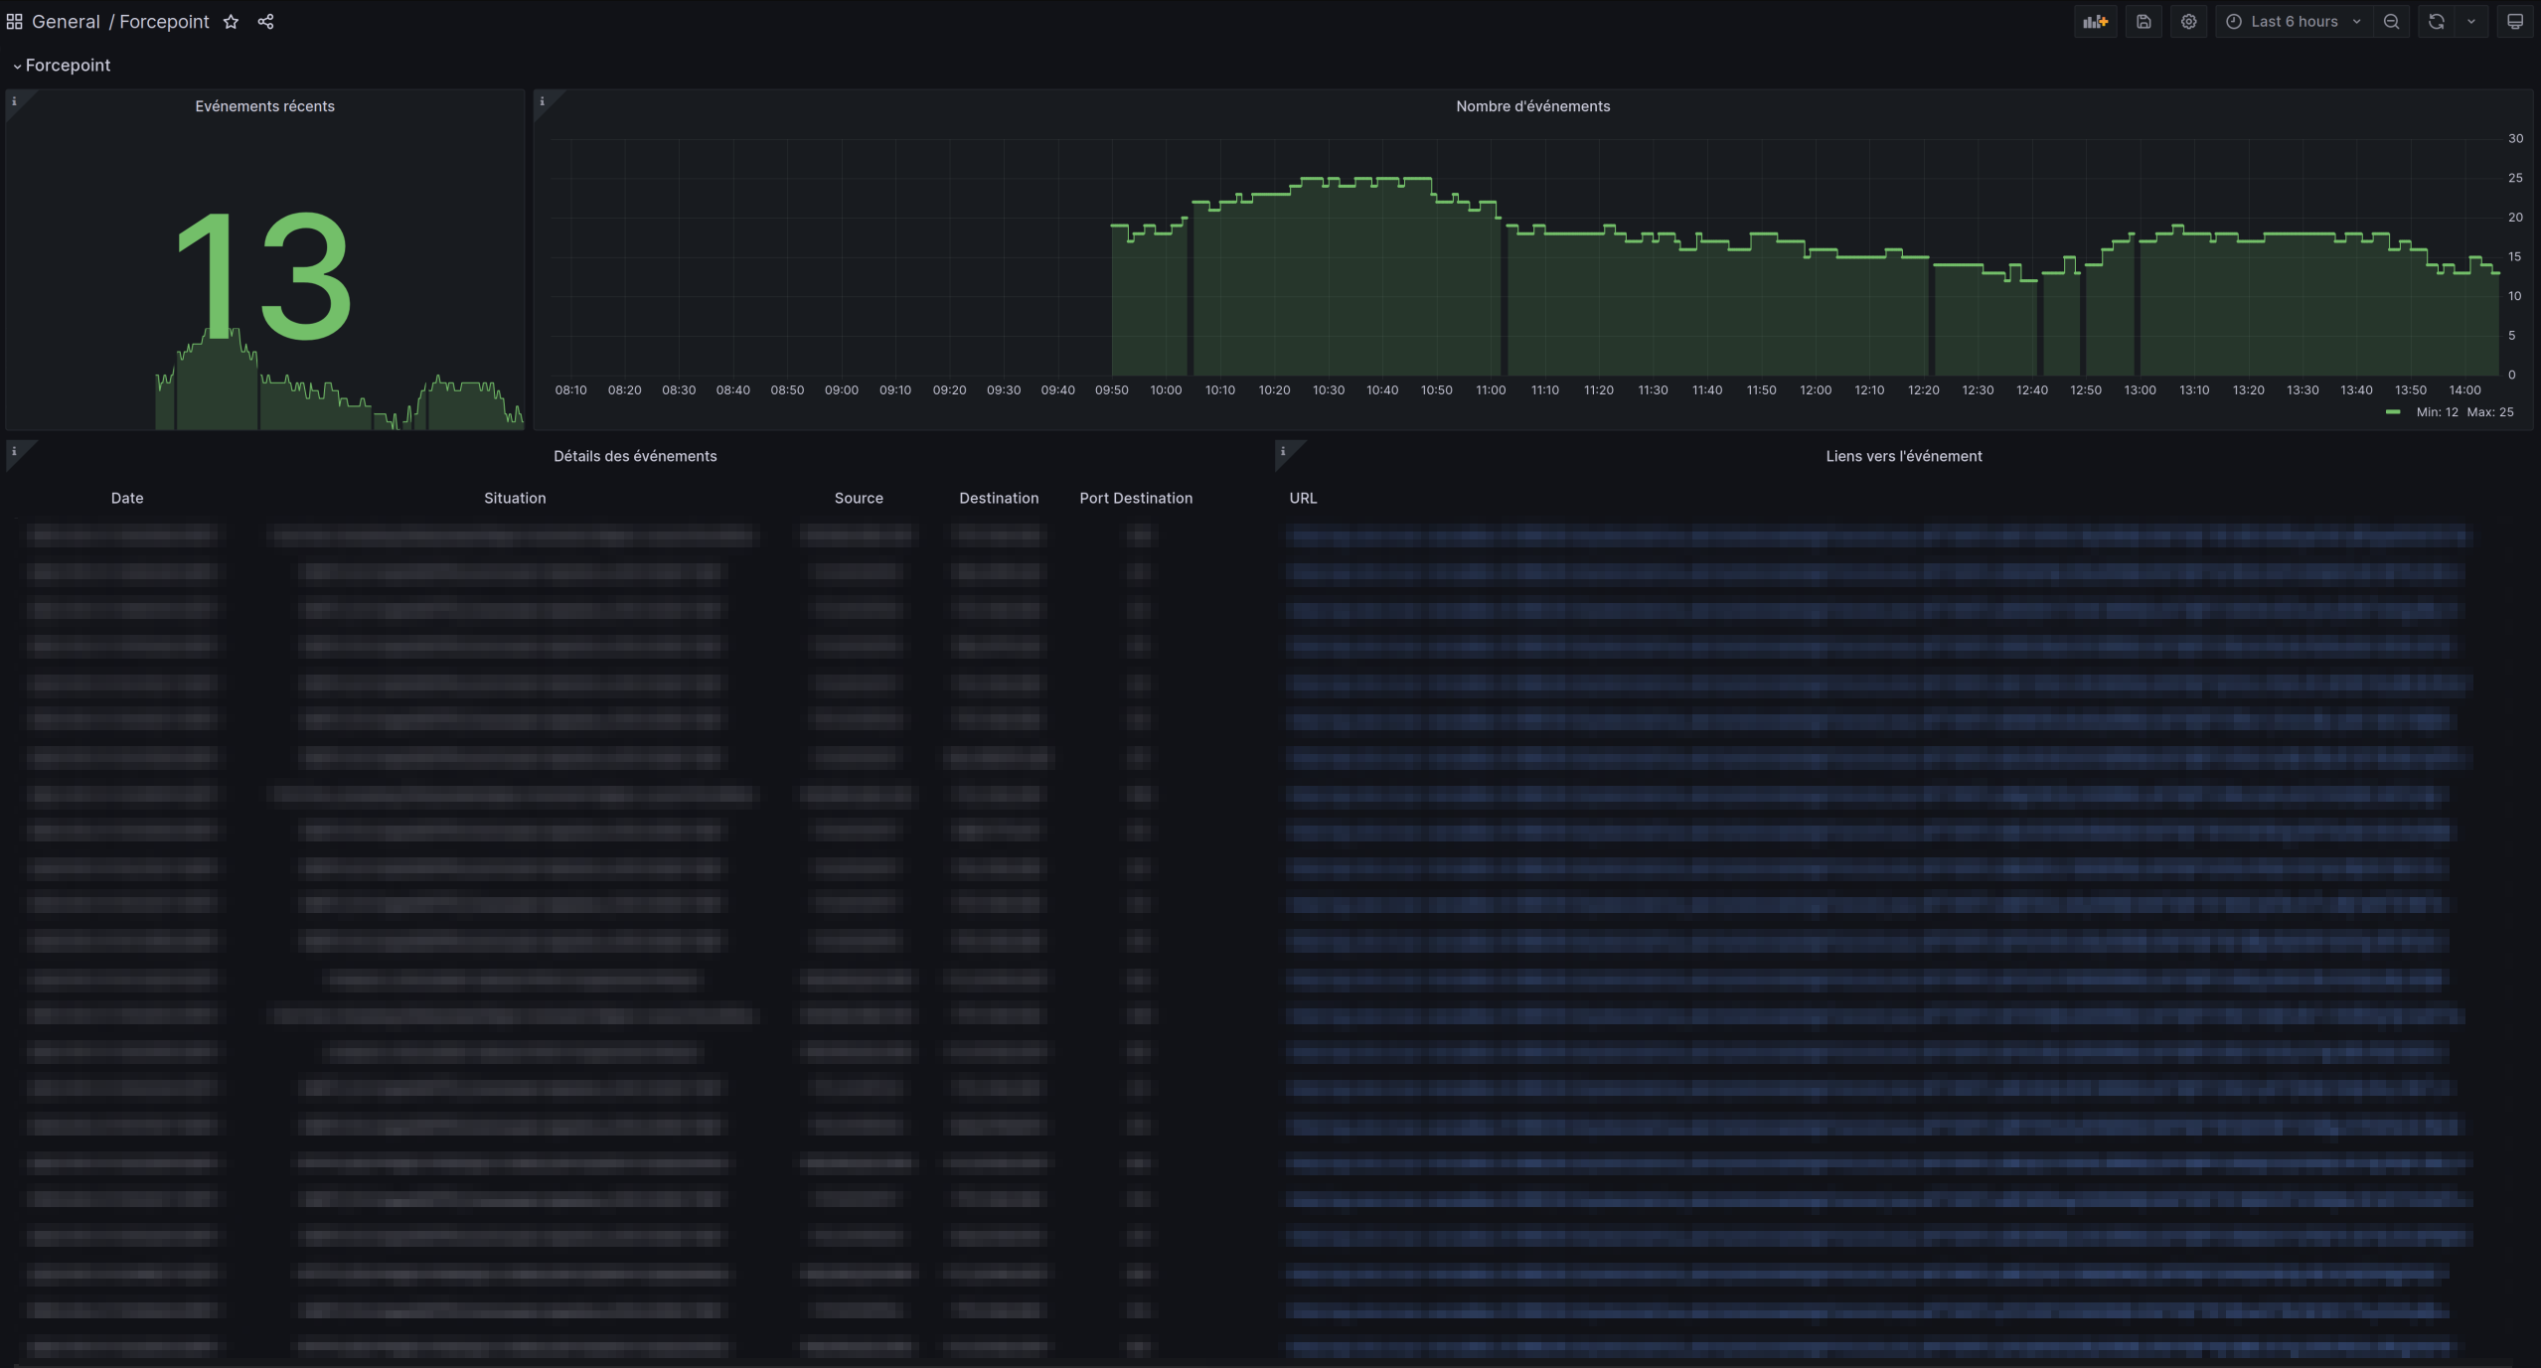This screenshot has height=1368, width=2541.
Task: Sort table by the Date column
Action: coord(127,498)
